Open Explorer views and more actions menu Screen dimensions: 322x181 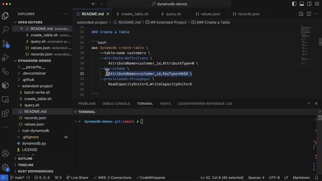[65, 14]
